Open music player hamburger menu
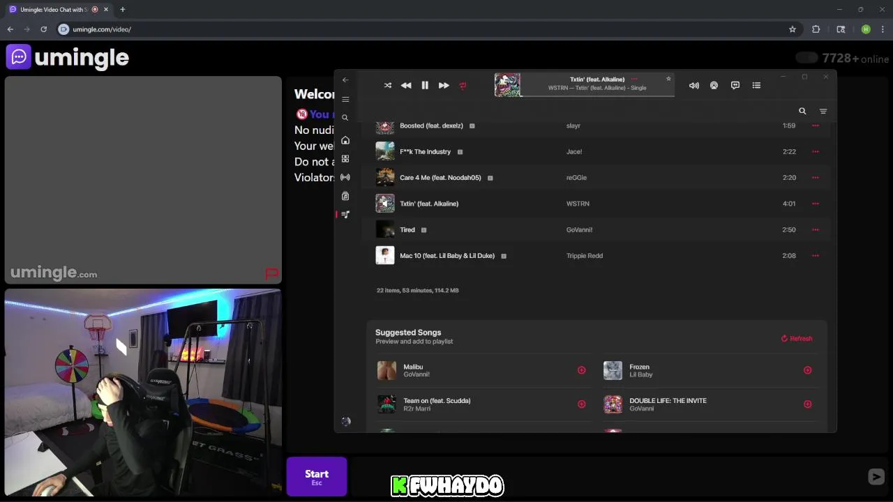The height and width of the screenshot is (502, 893). pos(345,100)
